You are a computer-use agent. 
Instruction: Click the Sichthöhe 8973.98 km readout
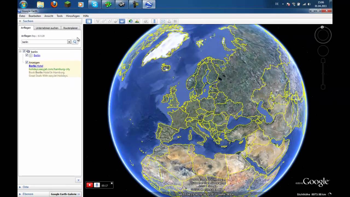[311, 194]
